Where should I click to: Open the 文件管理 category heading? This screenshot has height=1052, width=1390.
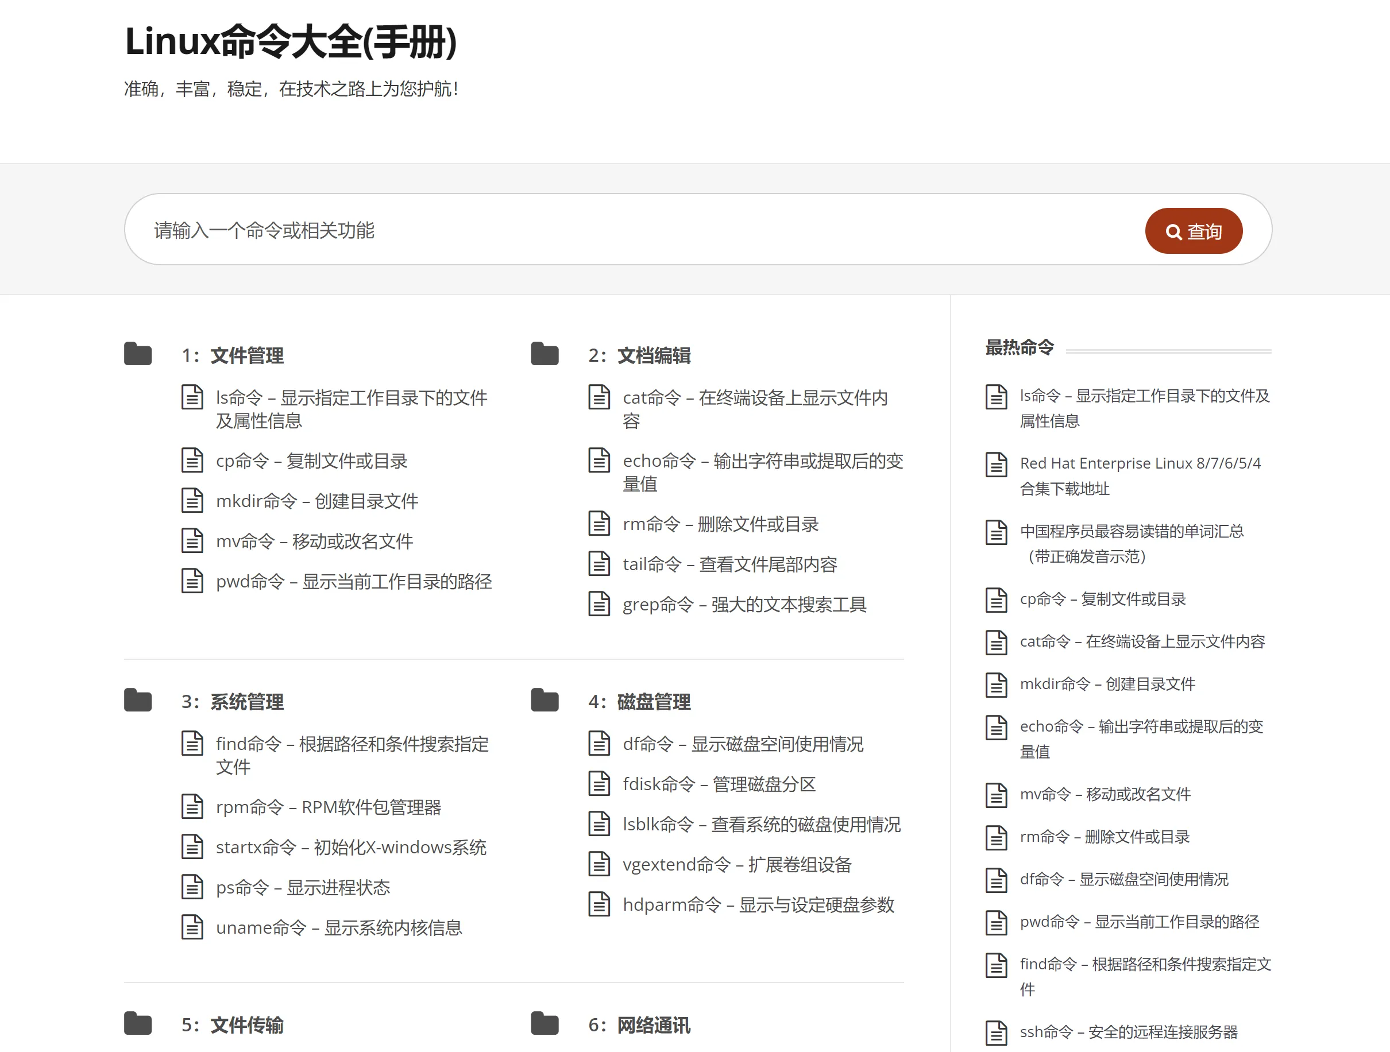(246, 355)
